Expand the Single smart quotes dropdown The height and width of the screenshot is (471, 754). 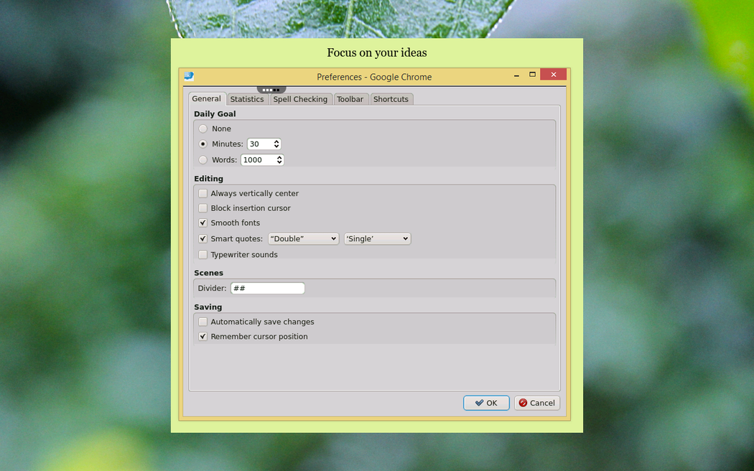(x=377, y=239)
